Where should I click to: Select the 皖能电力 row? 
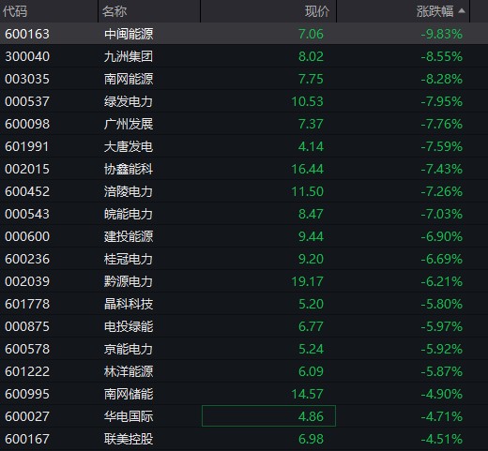[x=244, y=214]
